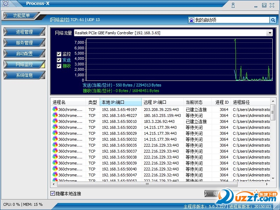This screenshot has width=280, height=210.
Task: Open the 进程管理 section
Action: [x=24, y=32]
